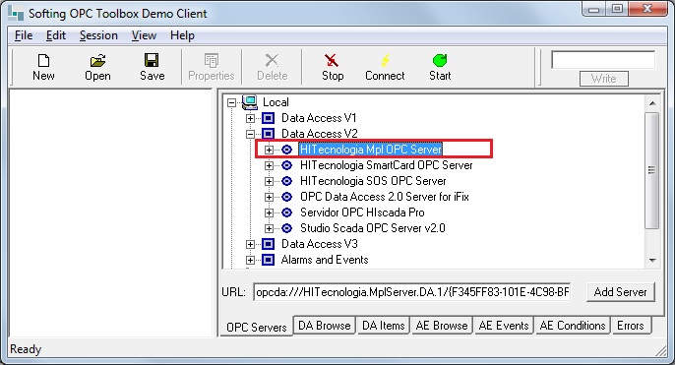The height and width of the screenshot is (365, 675).
Task: Expand the Data Access V1 node
Action: pyautogui.click(x=250, y=118)
